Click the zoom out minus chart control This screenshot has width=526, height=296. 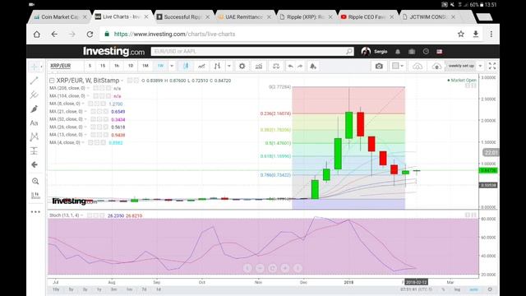(260, 268)
